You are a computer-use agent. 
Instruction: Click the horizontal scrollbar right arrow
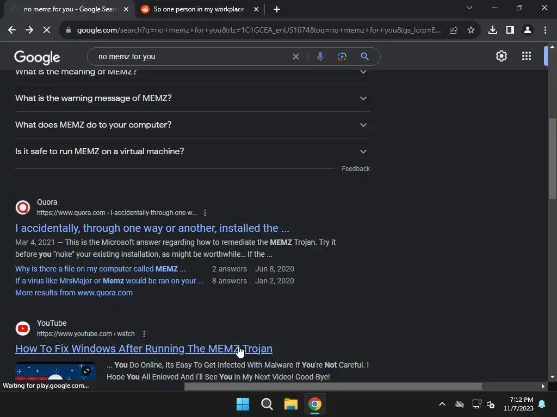coord(543,386)
